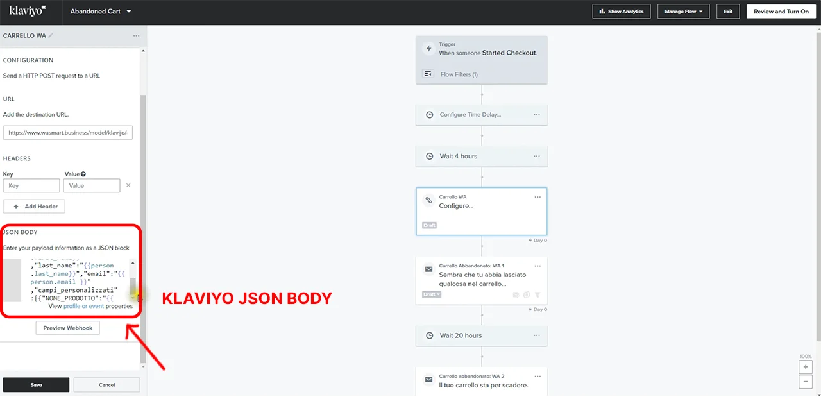Click the email envelope icon on WA 1 card
This screenshot has width=821, height=399.
pos(428,270)
